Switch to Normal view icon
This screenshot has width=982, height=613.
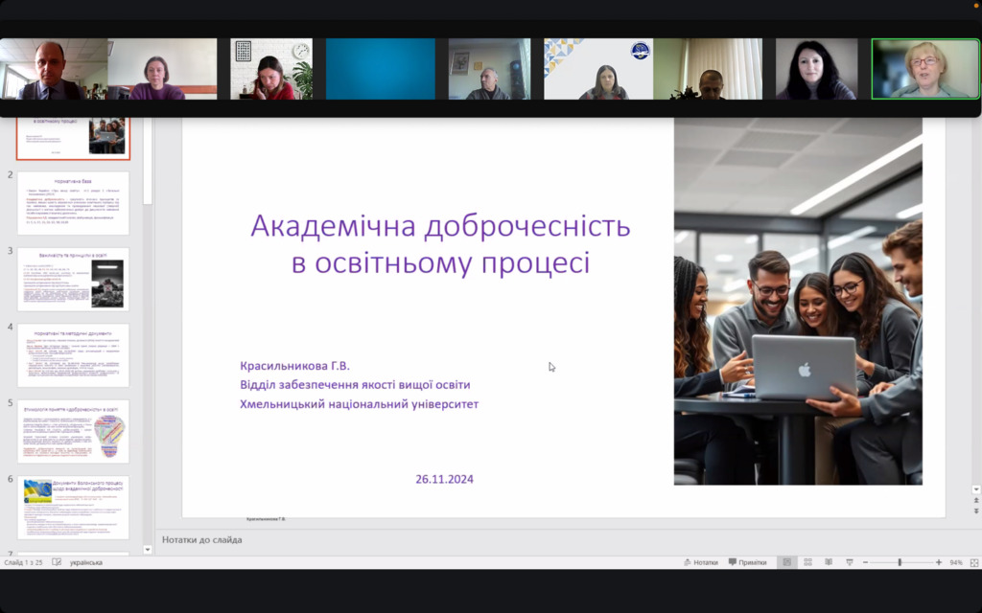tap(786, 562)
